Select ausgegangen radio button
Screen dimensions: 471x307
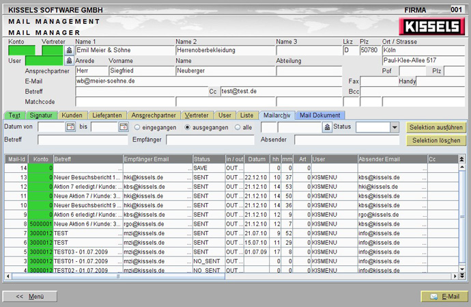pos(187,127)
